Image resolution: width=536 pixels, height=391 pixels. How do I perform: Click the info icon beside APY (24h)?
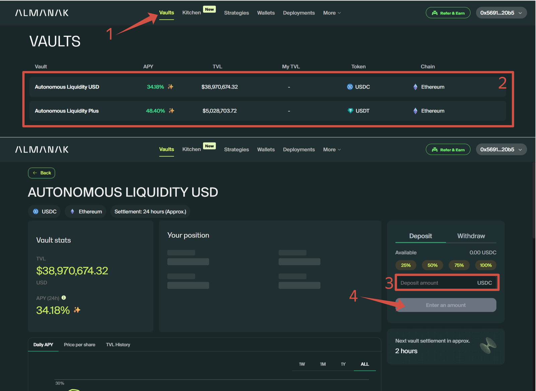pos(64,298)
